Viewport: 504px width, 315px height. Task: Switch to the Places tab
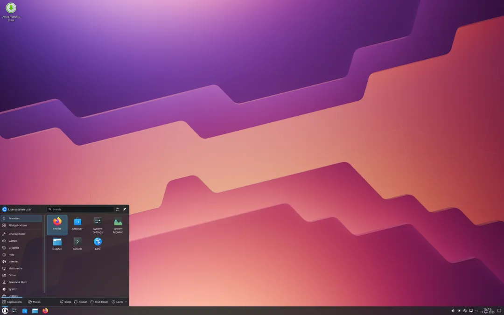(34, 302)
